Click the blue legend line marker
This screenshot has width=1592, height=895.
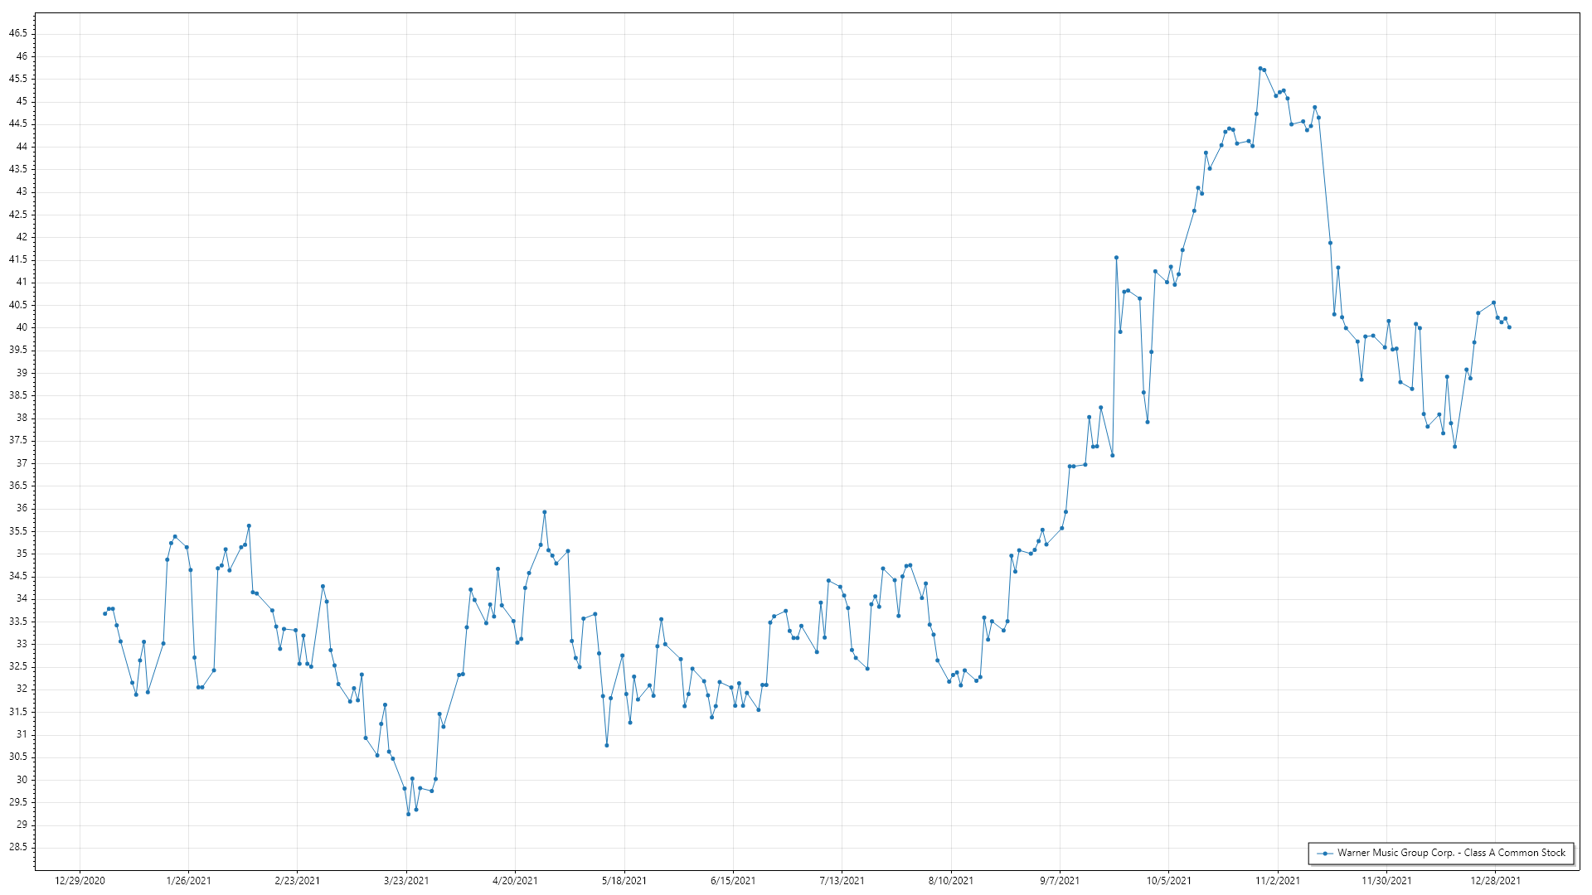pos(1325,853)
